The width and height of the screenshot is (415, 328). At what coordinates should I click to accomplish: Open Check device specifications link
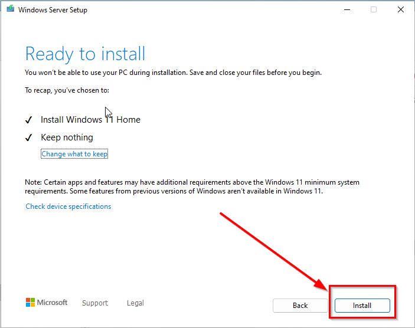point(68,206)
